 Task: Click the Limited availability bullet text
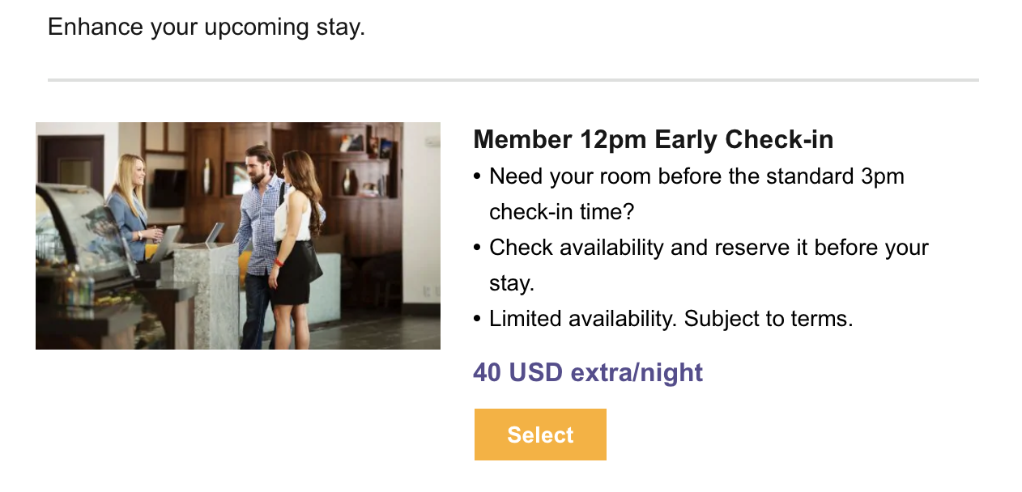(x=583, y=319)
